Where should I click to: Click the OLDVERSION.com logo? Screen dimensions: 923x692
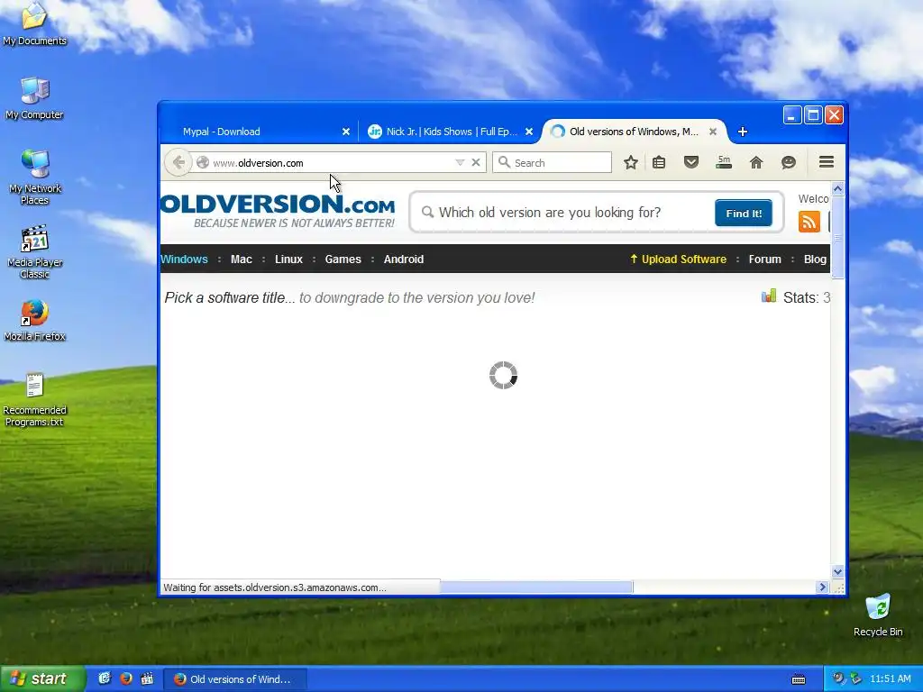click(278, 211)
